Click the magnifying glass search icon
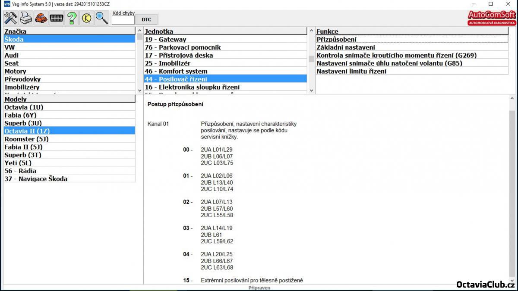This screenshot has width=518, height=291. point(102,18)
